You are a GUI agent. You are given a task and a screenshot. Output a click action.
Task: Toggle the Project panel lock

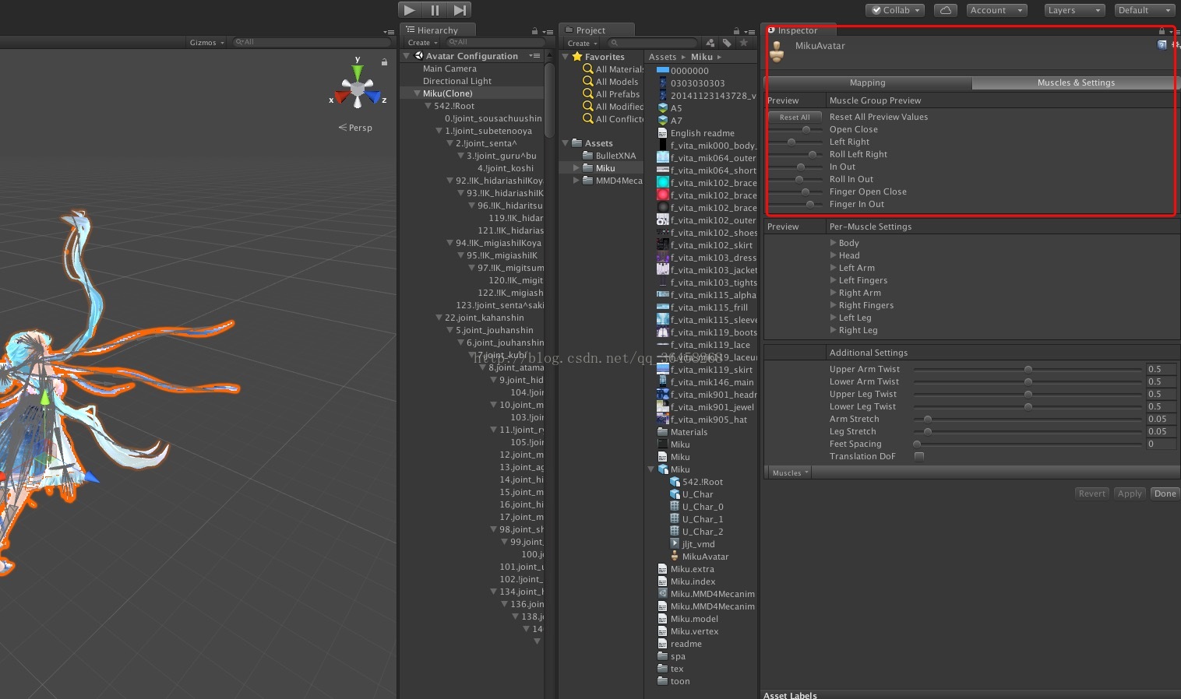(x=737, y=31)
